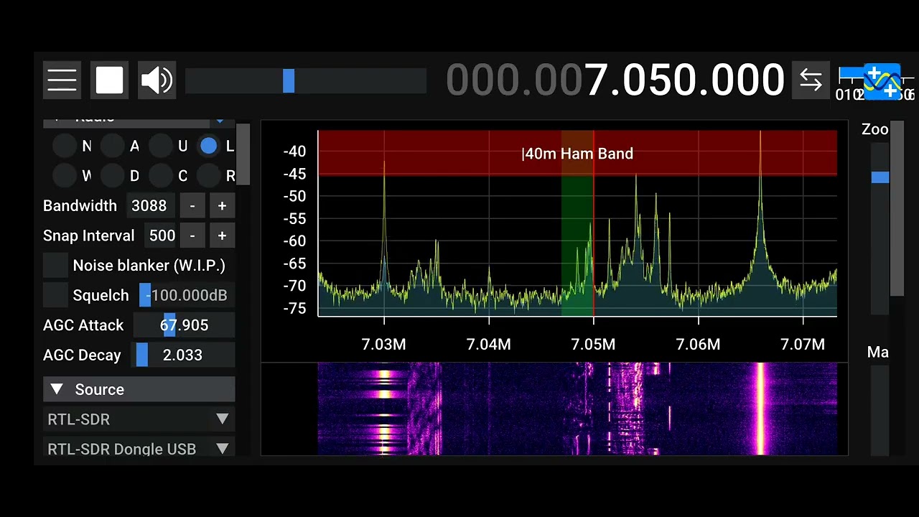Select the R (RAW) demodulation mode
This screenshot has width=919, height=517.
pyautogui.click(x=209, y=176)
